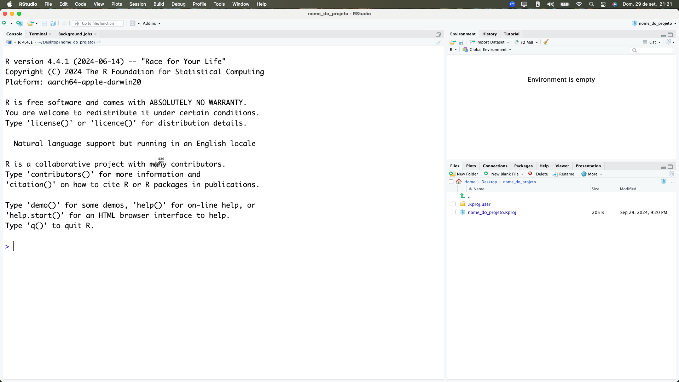679x382 pixels.
Task: Click the Wi-Fi status icon in menu bar
Action: click(x=579, y=4)
